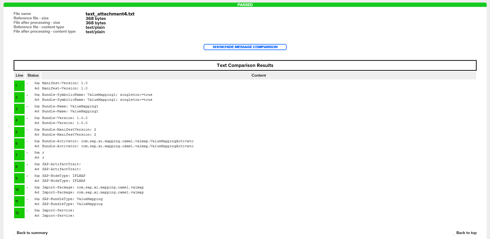Viewport: 490px width, 239px height.
Task: Click the status marker for line 12
Action: coord(27,211)
